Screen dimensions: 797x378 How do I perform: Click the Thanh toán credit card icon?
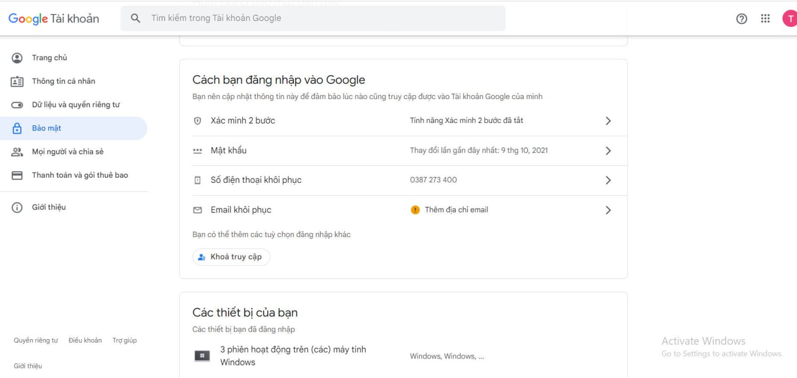click(x=17, y=175)
